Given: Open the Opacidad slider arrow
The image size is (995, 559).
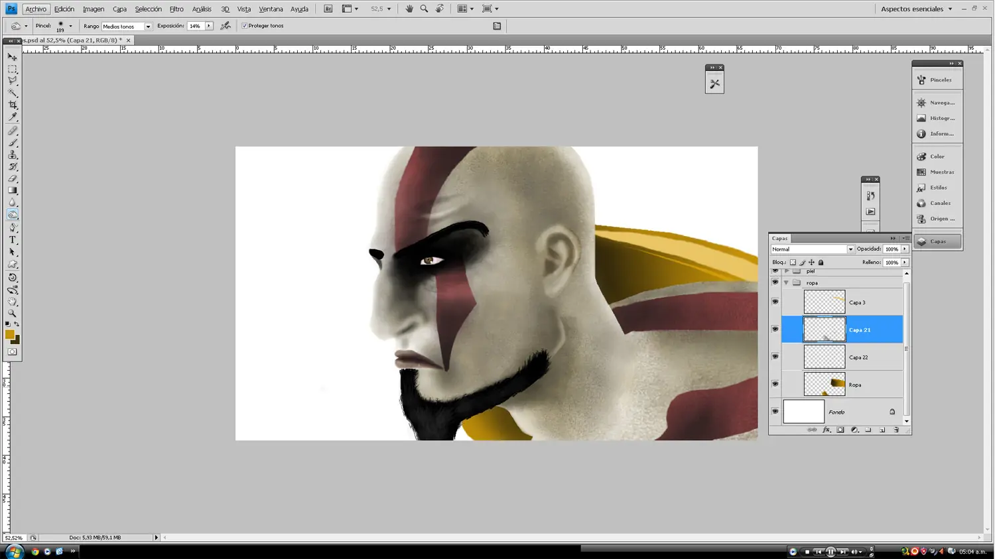Looking at the screenshot, I should pos(905,249).
